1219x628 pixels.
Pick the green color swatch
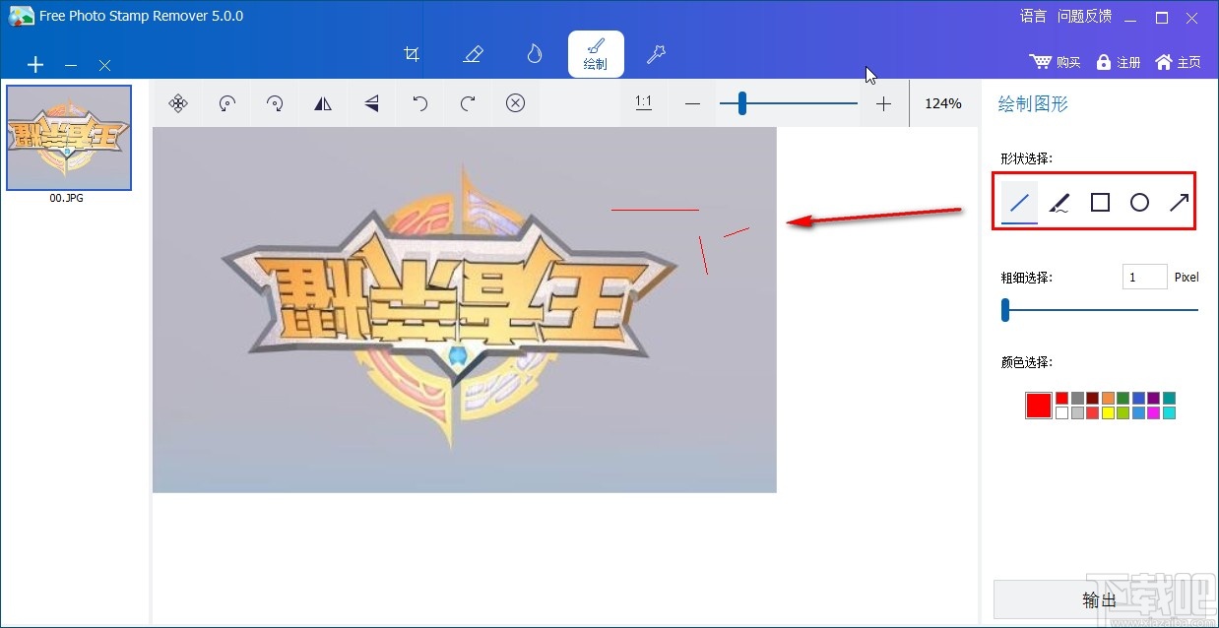coord(1123,398)
